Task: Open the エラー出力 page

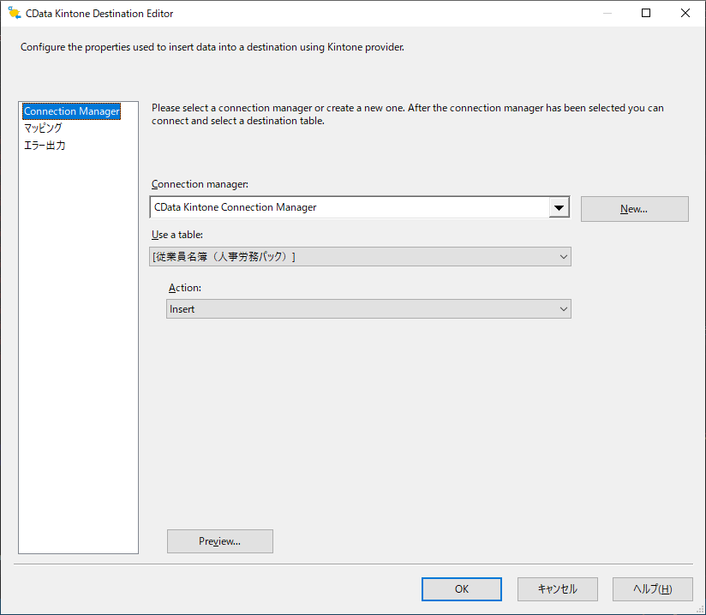Action: pos(45,146)
